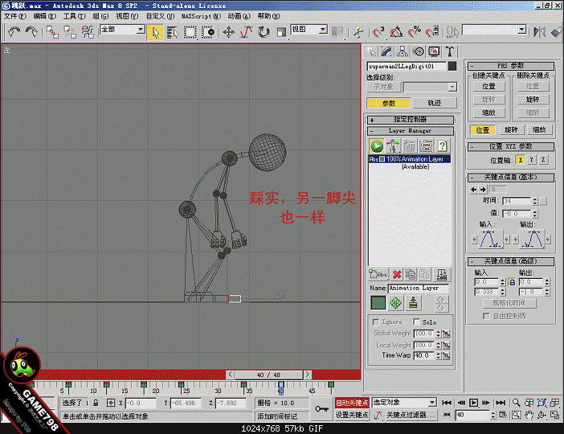Click the 规格化时间 button

509,303
